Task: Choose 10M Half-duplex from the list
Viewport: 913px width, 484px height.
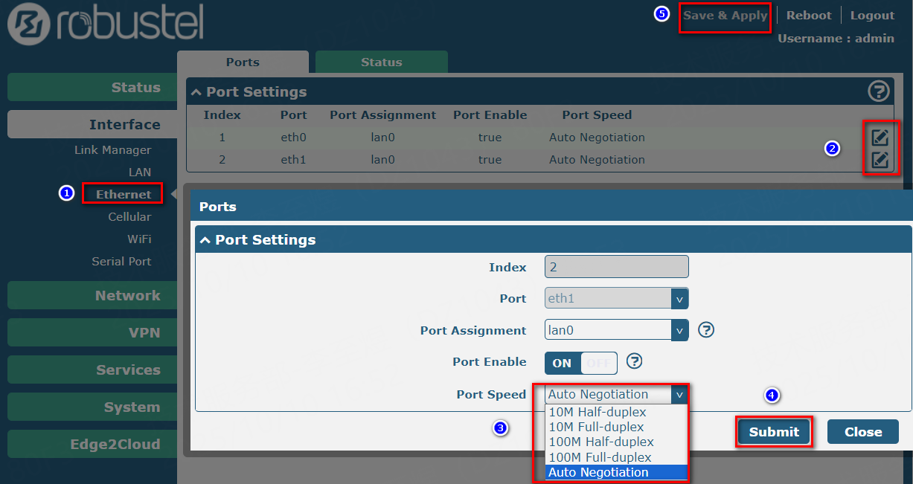Action: tap(597, 412)
